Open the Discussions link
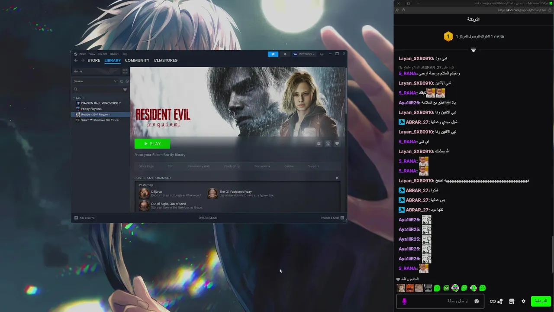 (262, 166)
